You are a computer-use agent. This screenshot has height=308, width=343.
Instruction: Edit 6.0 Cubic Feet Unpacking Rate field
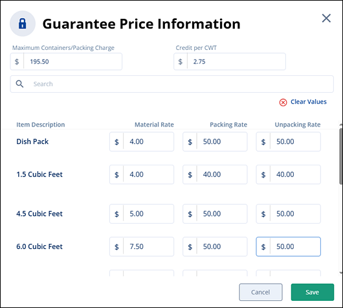pos(288,246)
